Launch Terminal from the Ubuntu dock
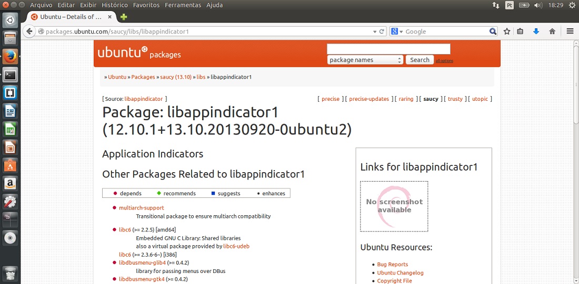This screenshot has height=284, width=579. (x=10, y=75)
